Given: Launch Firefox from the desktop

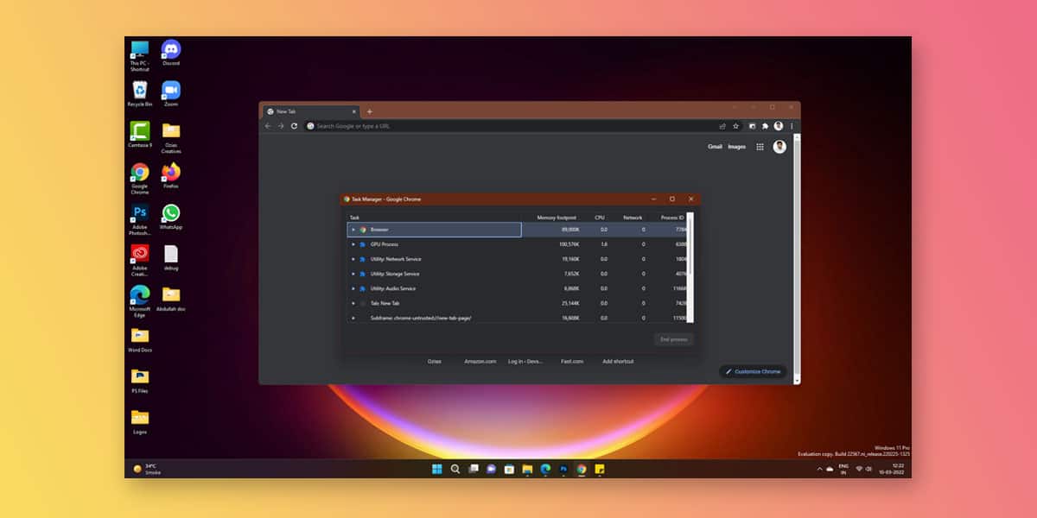Looking at the screenshot, I should [x=171, y=174].
